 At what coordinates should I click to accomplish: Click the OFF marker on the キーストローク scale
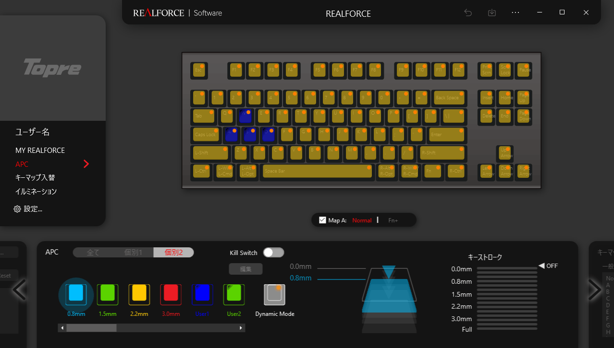pyautogui.click(x=548, y=266)
